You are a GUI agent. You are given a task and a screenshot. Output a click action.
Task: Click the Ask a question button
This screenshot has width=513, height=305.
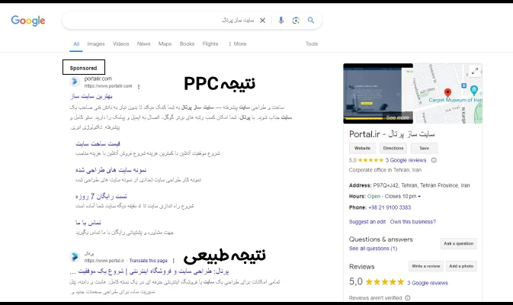pos(459,243)
